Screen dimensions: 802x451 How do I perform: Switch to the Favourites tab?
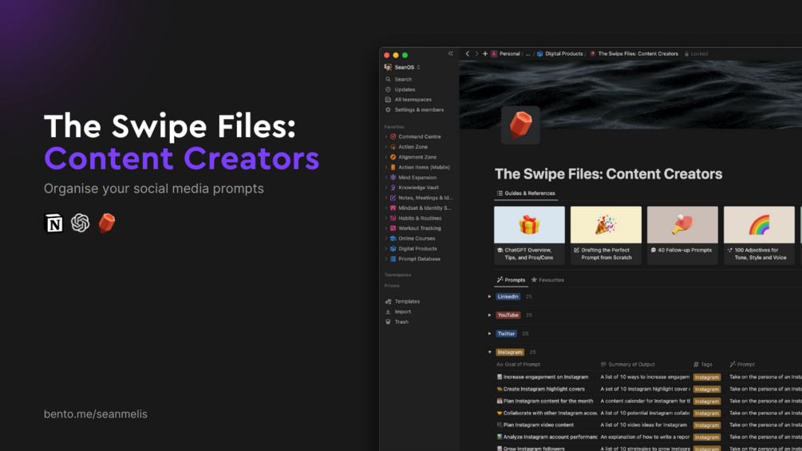[x=547, y=280]
